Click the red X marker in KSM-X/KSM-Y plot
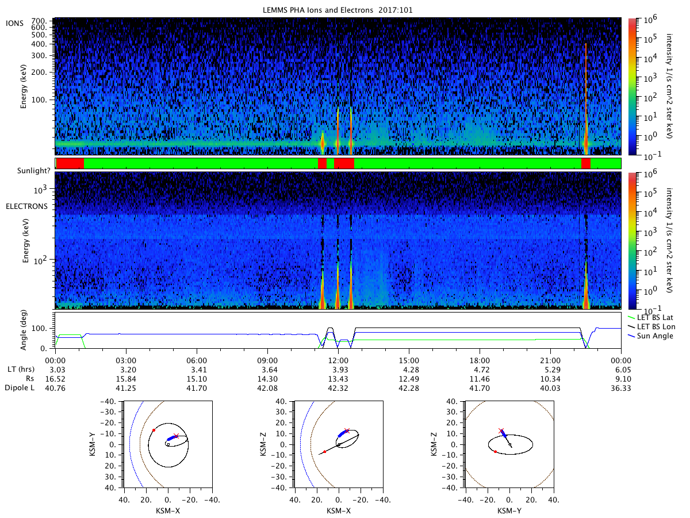690x518 pixels. 176,436
